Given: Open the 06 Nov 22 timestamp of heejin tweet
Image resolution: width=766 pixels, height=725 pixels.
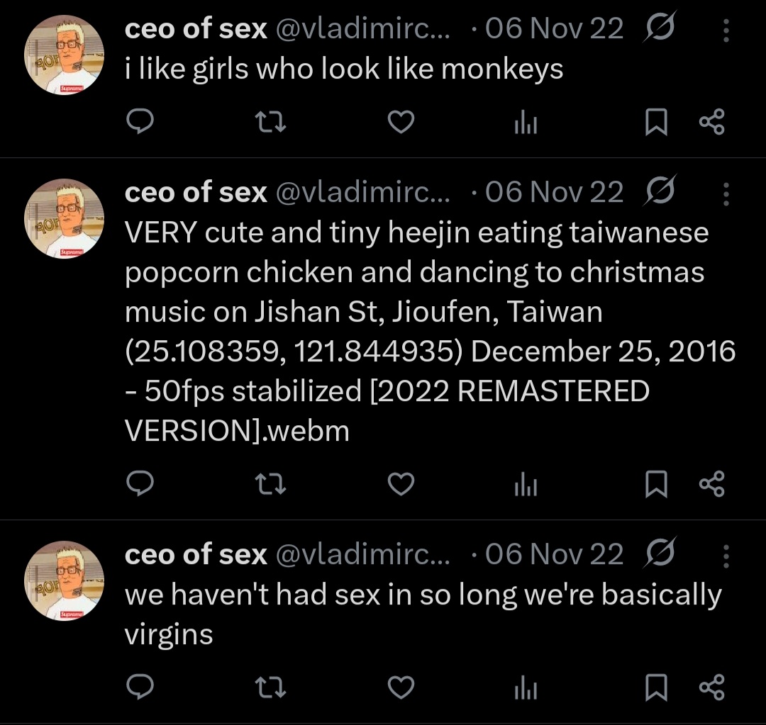Looking at the screenshot, I should pos(554,192).
